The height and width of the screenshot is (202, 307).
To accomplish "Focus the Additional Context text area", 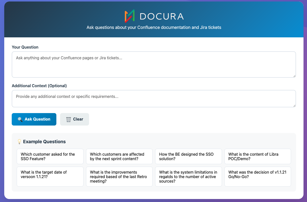I will [x=154, y=98].
